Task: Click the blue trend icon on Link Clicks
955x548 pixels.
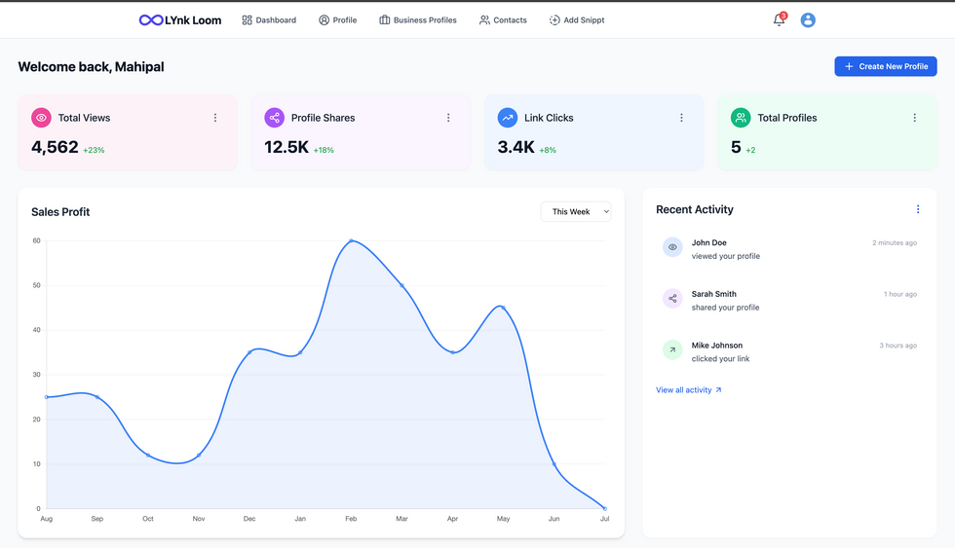Action: pos(508,118)
